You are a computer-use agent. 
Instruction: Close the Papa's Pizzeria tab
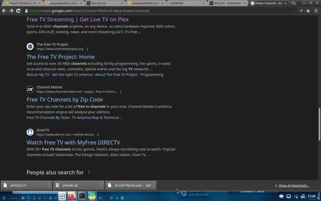click(x=39, y=3)
